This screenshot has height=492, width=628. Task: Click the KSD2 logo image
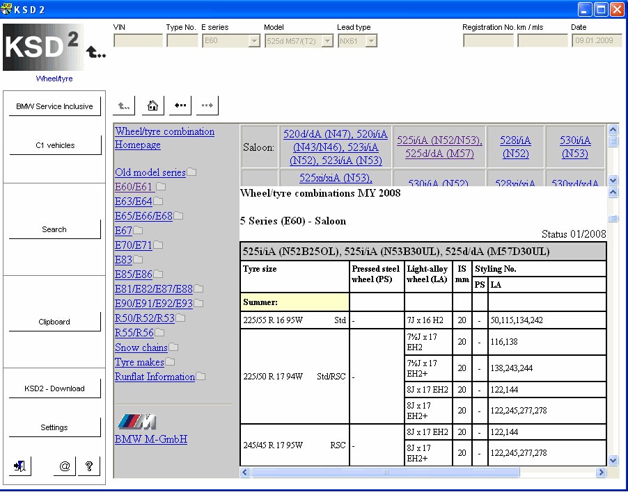pyautogui.click(x=43, y=47)
